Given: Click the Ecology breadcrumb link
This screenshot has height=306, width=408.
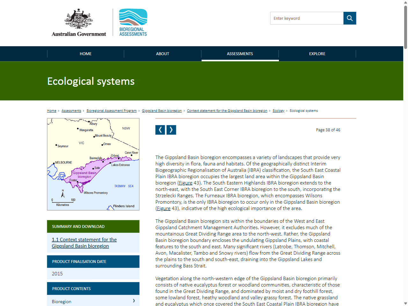Looking at the screenshot, I should click(278, 111).
